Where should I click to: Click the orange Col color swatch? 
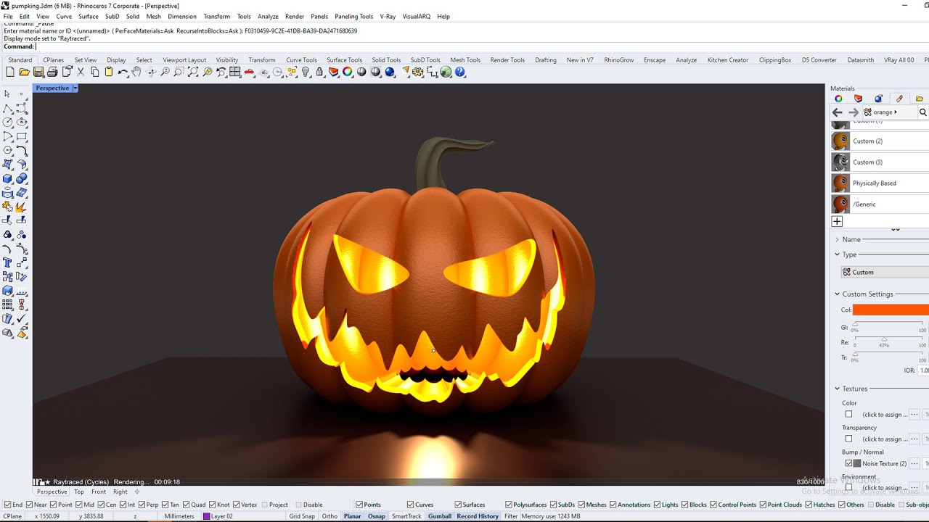(891, 310)
